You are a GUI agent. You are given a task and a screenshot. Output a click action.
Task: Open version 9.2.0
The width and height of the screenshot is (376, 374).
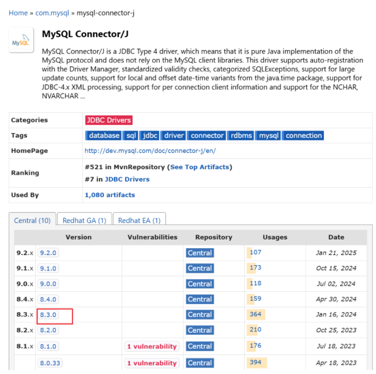(x=48, y=252)
